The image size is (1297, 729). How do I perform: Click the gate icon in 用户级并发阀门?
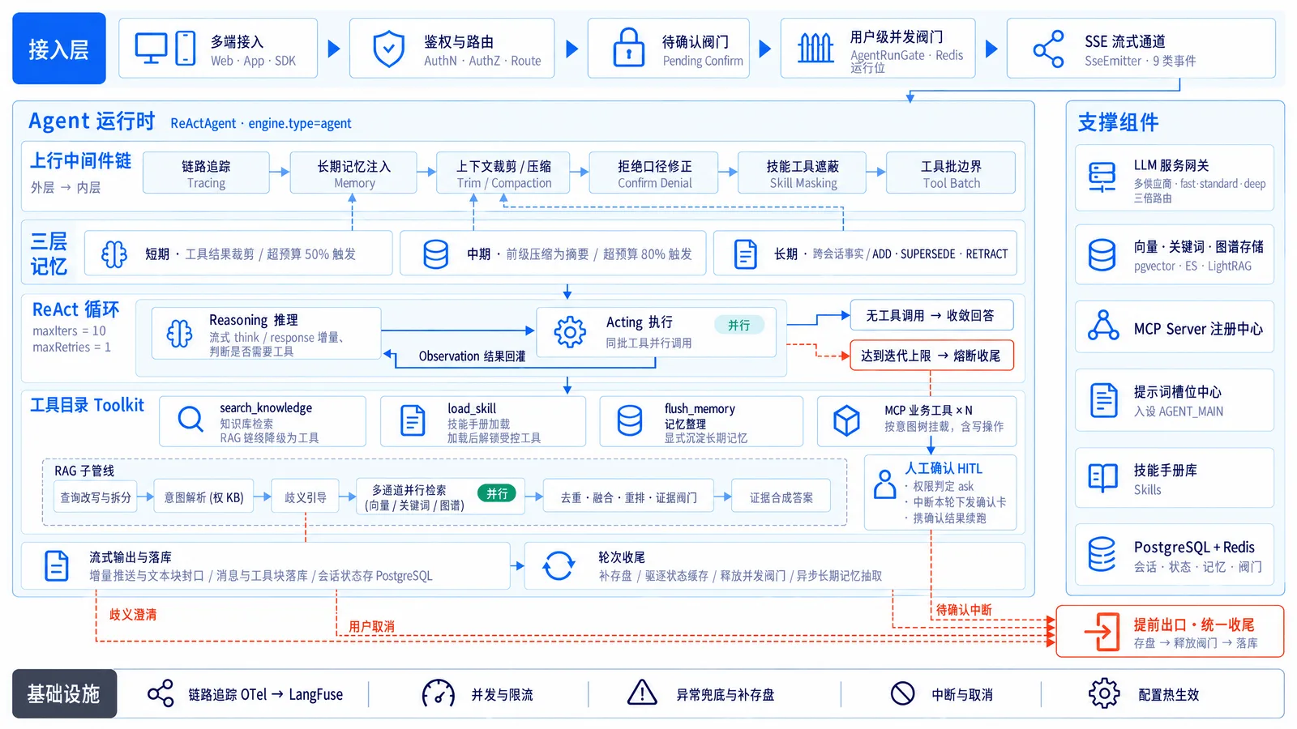tap(815, 48)
